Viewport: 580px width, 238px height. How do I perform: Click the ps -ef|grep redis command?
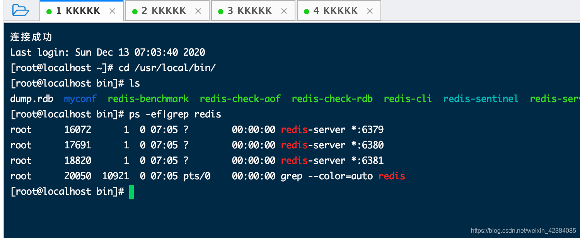[x=175, y=114]
